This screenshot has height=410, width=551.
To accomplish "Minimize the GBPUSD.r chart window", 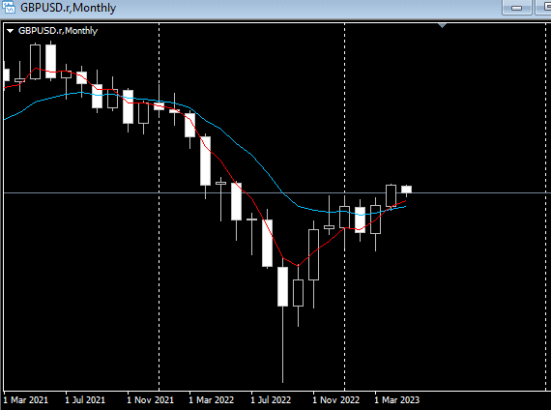I will pos(516,7).
